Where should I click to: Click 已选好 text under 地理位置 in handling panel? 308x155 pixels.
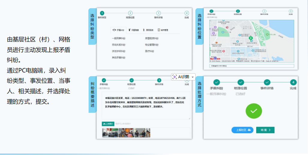coord(241,94)
